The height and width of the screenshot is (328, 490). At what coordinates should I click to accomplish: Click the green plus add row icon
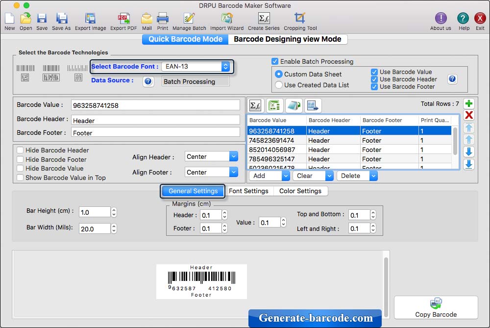469,103
